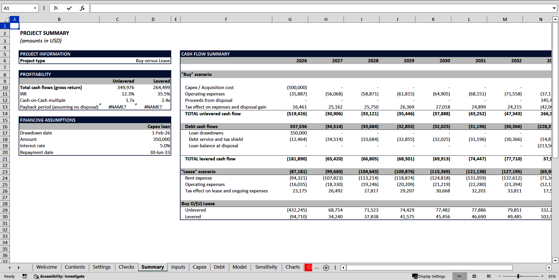Switch to Page Break Preview
This screenshot has height=280, width=559.
tap(489, 276)
